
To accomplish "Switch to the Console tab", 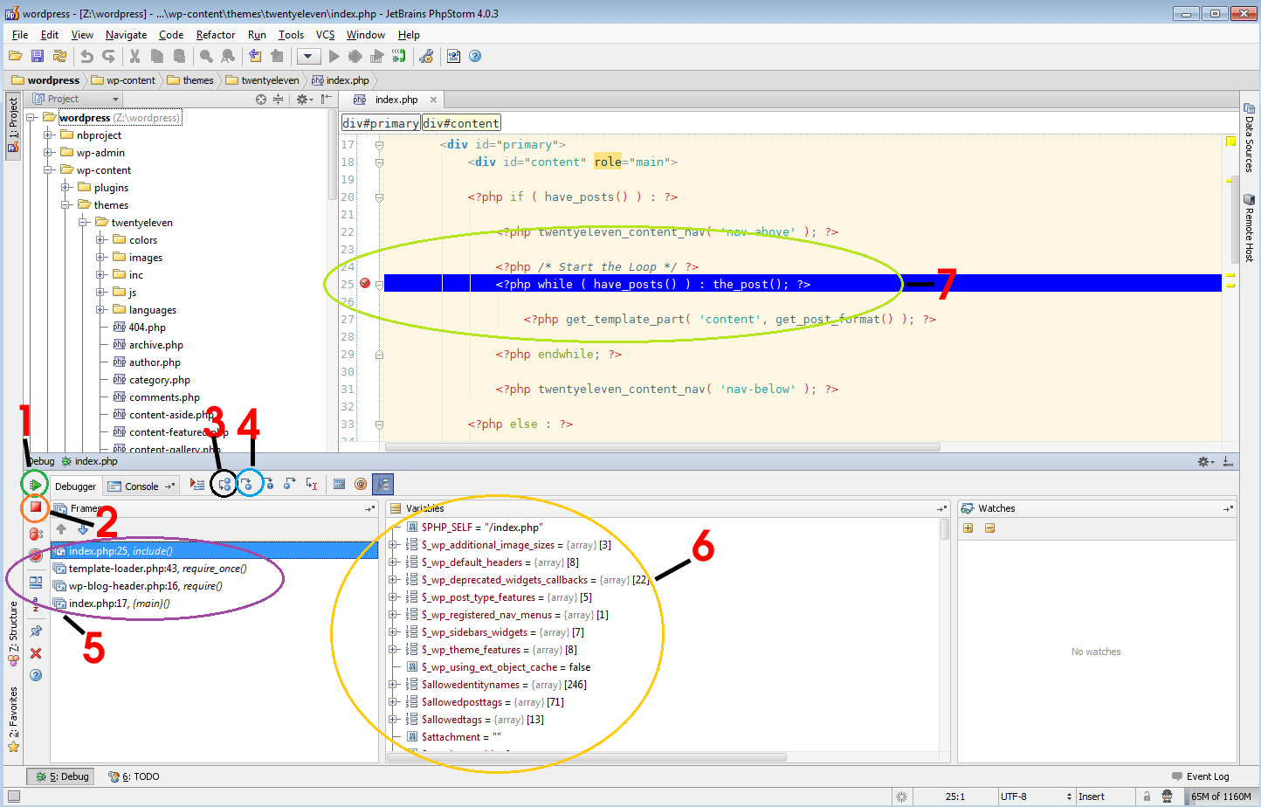I will 141,486.
